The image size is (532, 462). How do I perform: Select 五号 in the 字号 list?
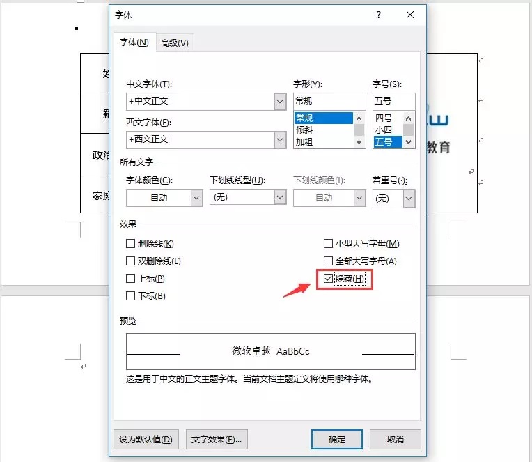388,142
